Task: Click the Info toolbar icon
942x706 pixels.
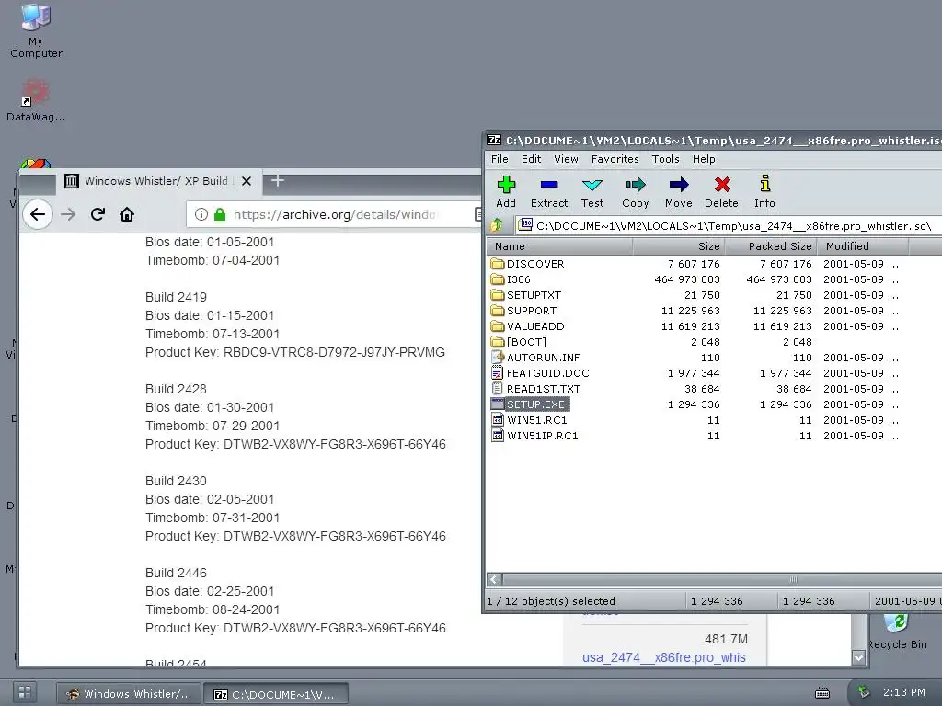Action: pyautogui.click(x=764, y=191)
